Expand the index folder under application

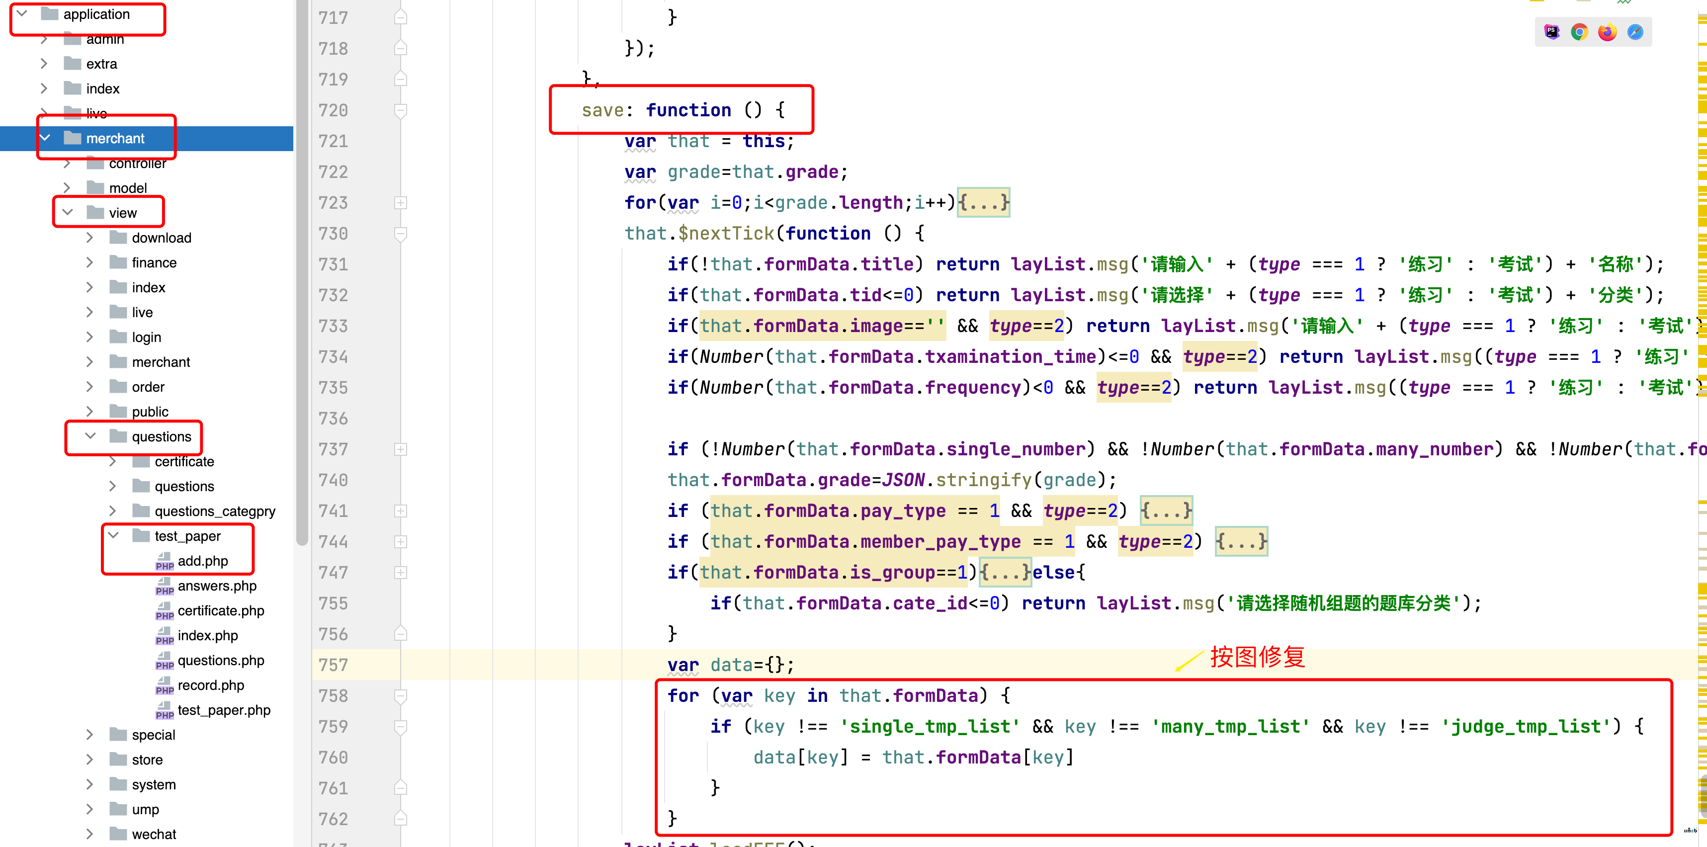(44, 88)
